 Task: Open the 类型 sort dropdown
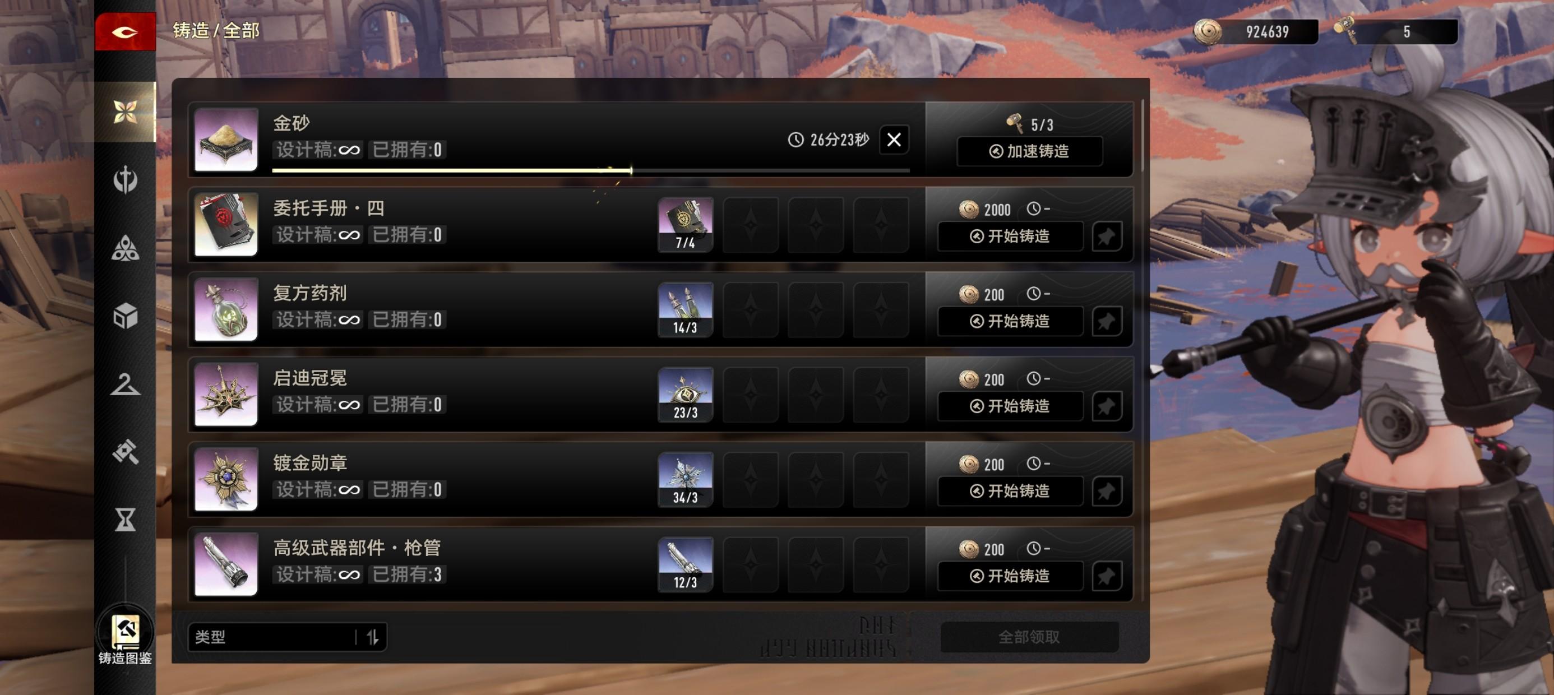271,637
